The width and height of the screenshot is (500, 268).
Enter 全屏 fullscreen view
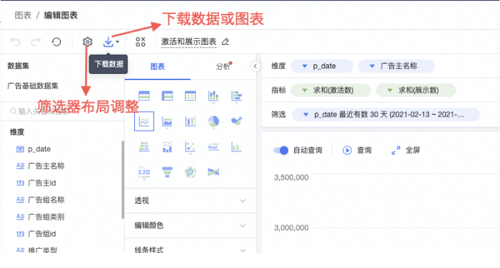coord(406,150)
